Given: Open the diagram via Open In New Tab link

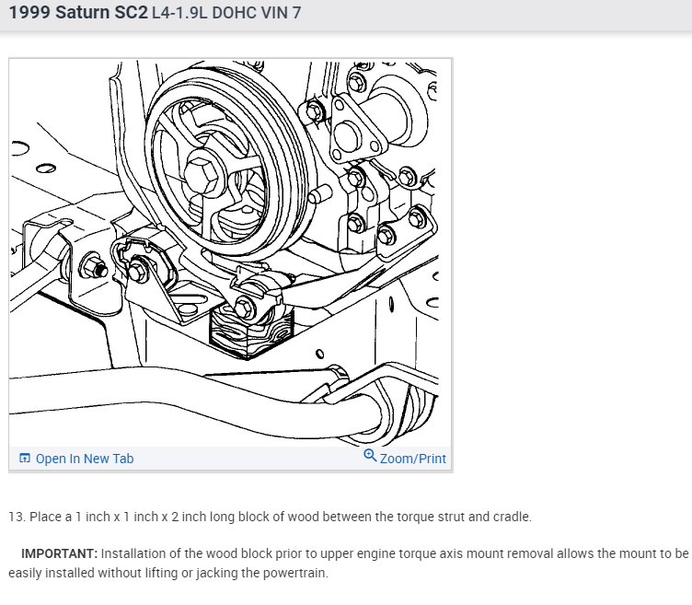Looking at the screenshot, I should click(85, 459).
